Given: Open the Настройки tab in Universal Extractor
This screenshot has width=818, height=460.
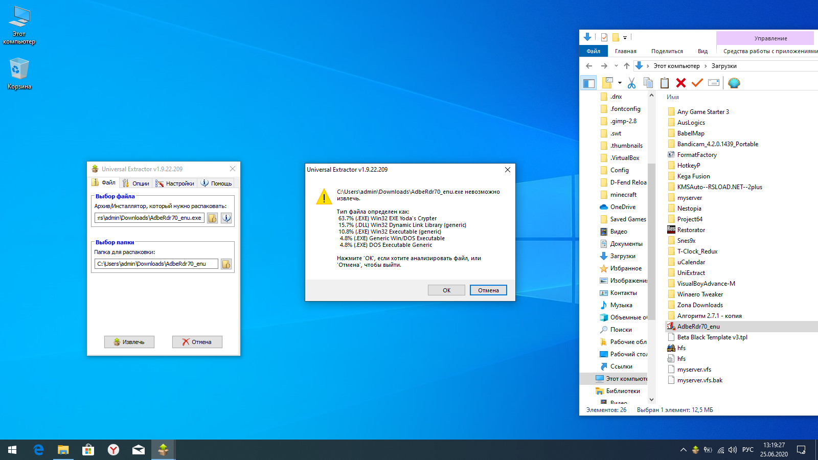Looking at the screenshot, I should pyautogui.click(x=175, y=183).
